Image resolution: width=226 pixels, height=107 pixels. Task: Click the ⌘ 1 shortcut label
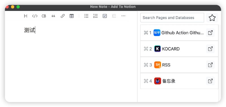tap(147, 33)
